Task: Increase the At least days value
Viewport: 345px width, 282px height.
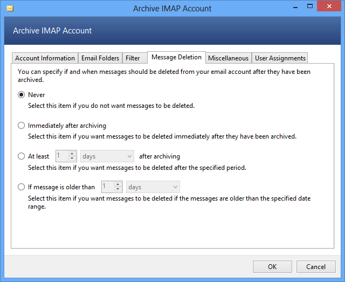Action: tap(73, 154)
